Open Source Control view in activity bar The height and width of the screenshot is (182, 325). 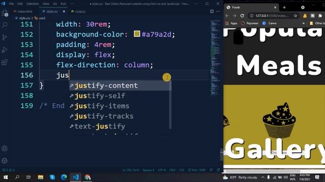click(5, 37)
